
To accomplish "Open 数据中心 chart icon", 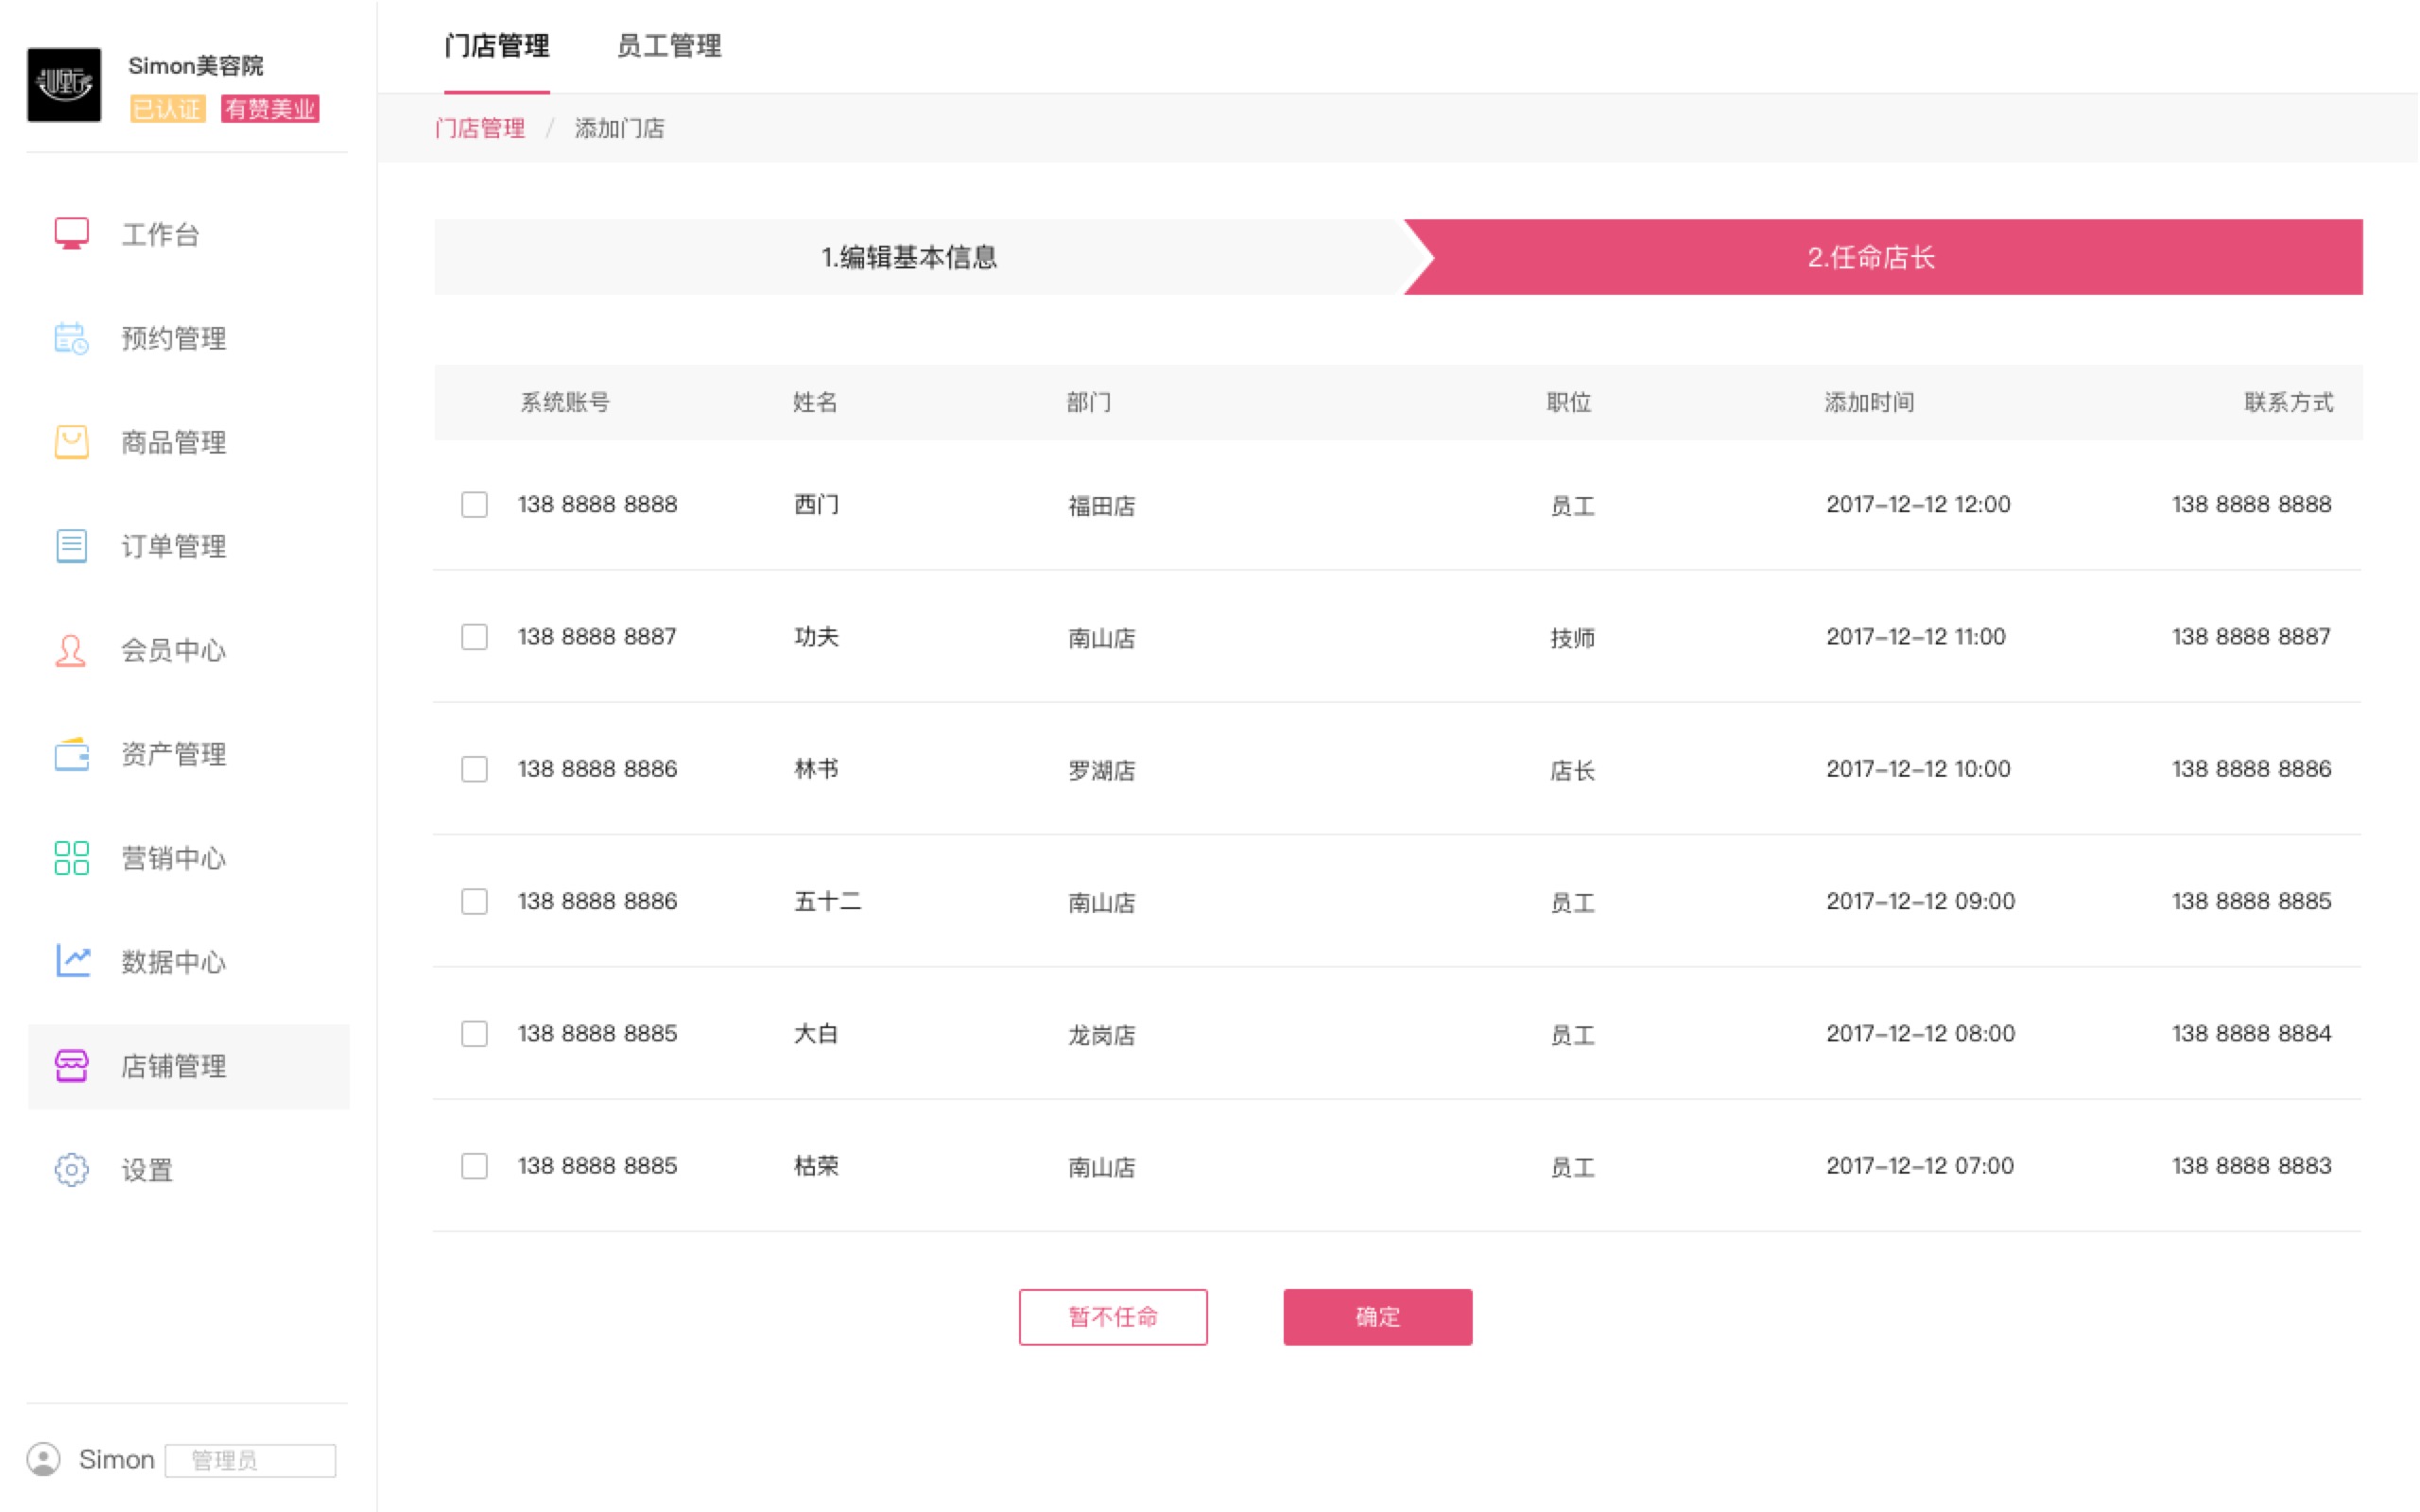I will [71, 962].
